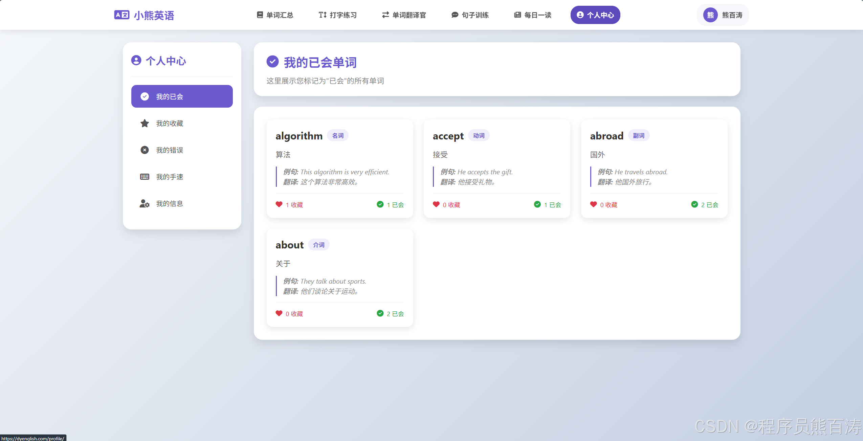Click the word 'abroad' card title

[x=607, y=136]
